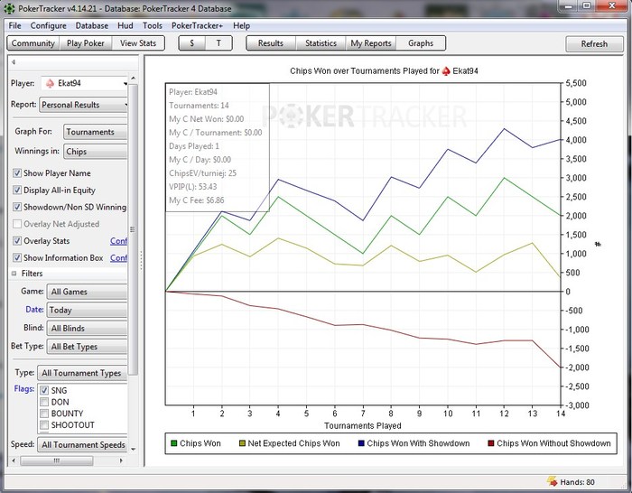Open the All Tournament Speeds dropdown

tap(83, 444)
